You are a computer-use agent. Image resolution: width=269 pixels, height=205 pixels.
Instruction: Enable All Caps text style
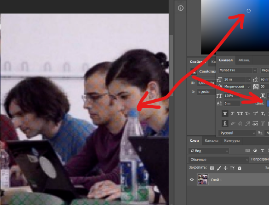240,114
